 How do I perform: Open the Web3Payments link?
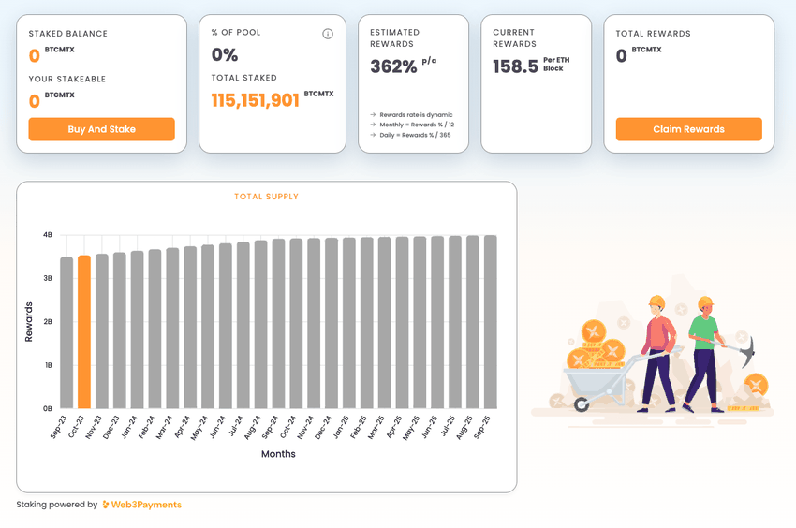[x=146, y=505]
